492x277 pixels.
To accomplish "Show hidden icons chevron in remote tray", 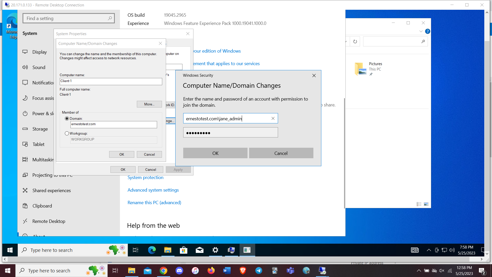I will pos(429,250).
